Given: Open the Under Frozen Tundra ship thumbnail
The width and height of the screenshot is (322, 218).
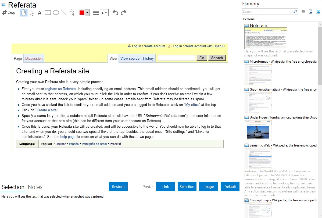Looking at the screenshot, I should [x=258, y=130].
